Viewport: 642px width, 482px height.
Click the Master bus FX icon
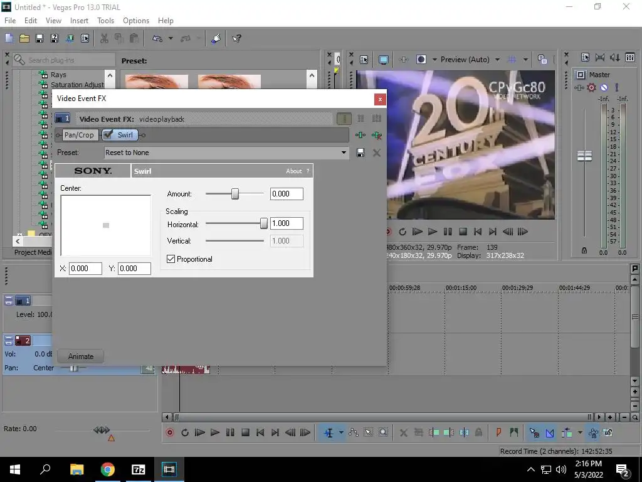[579, 88]
